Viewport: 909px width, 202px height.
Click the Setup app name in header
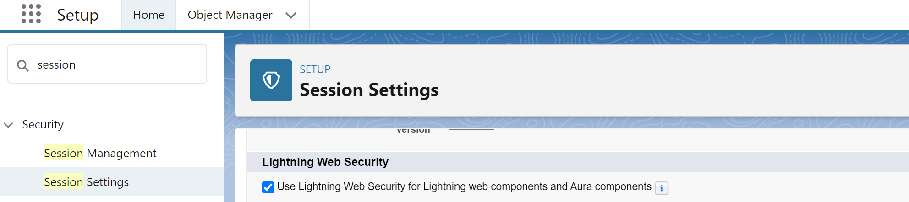tap(77, 15)
